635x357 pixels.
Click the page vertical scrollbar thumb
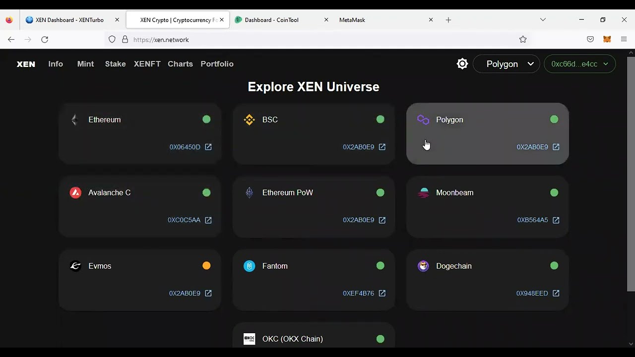pyautogui.click(x=631, y=174)
